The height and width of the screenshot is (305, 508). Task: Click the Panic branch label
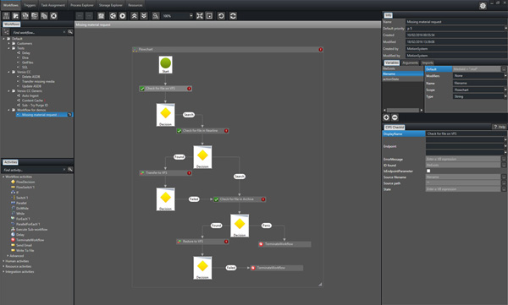point(266,226)
